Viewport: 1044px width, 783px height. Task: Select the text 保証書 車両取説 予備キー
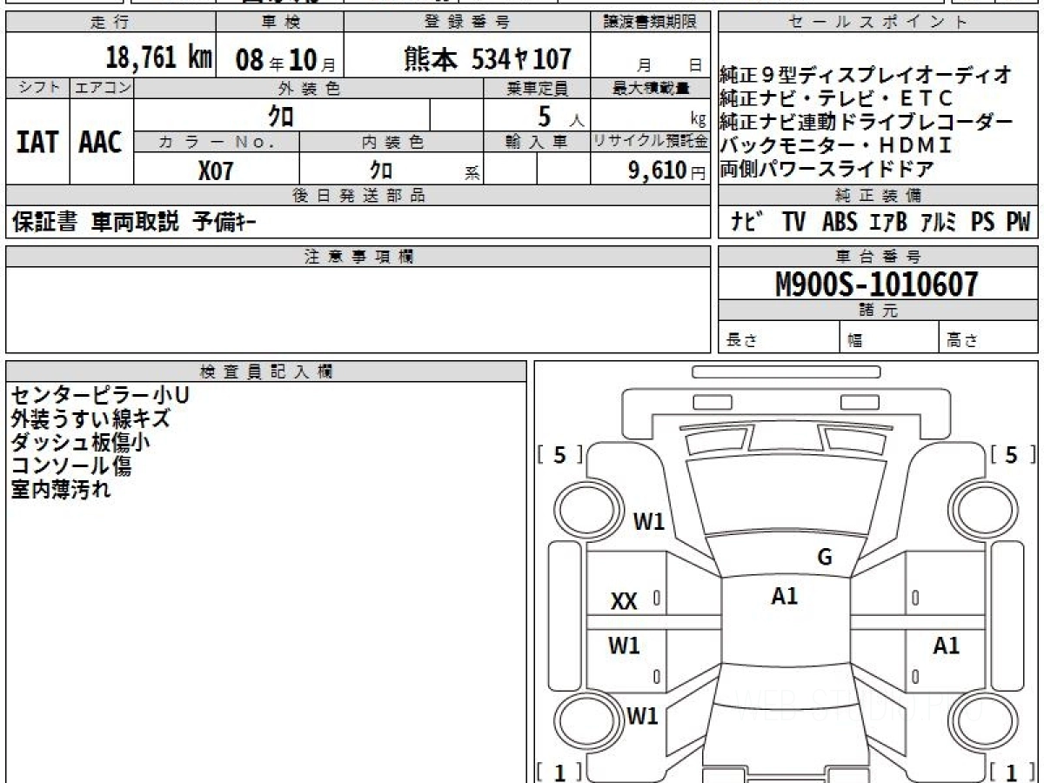pos(134,223)
